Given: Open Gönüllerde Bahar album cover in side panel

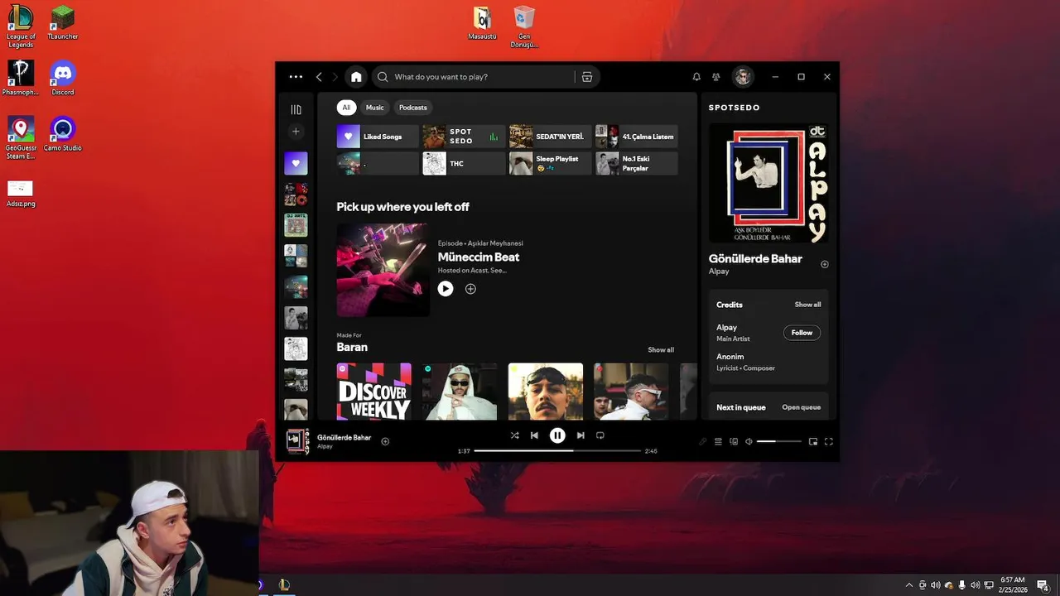Looking at the screenshot, I should tap(768, 184).
